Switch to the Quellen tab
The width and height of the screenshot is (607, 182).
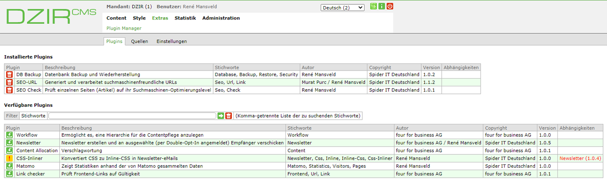(139, 41)
